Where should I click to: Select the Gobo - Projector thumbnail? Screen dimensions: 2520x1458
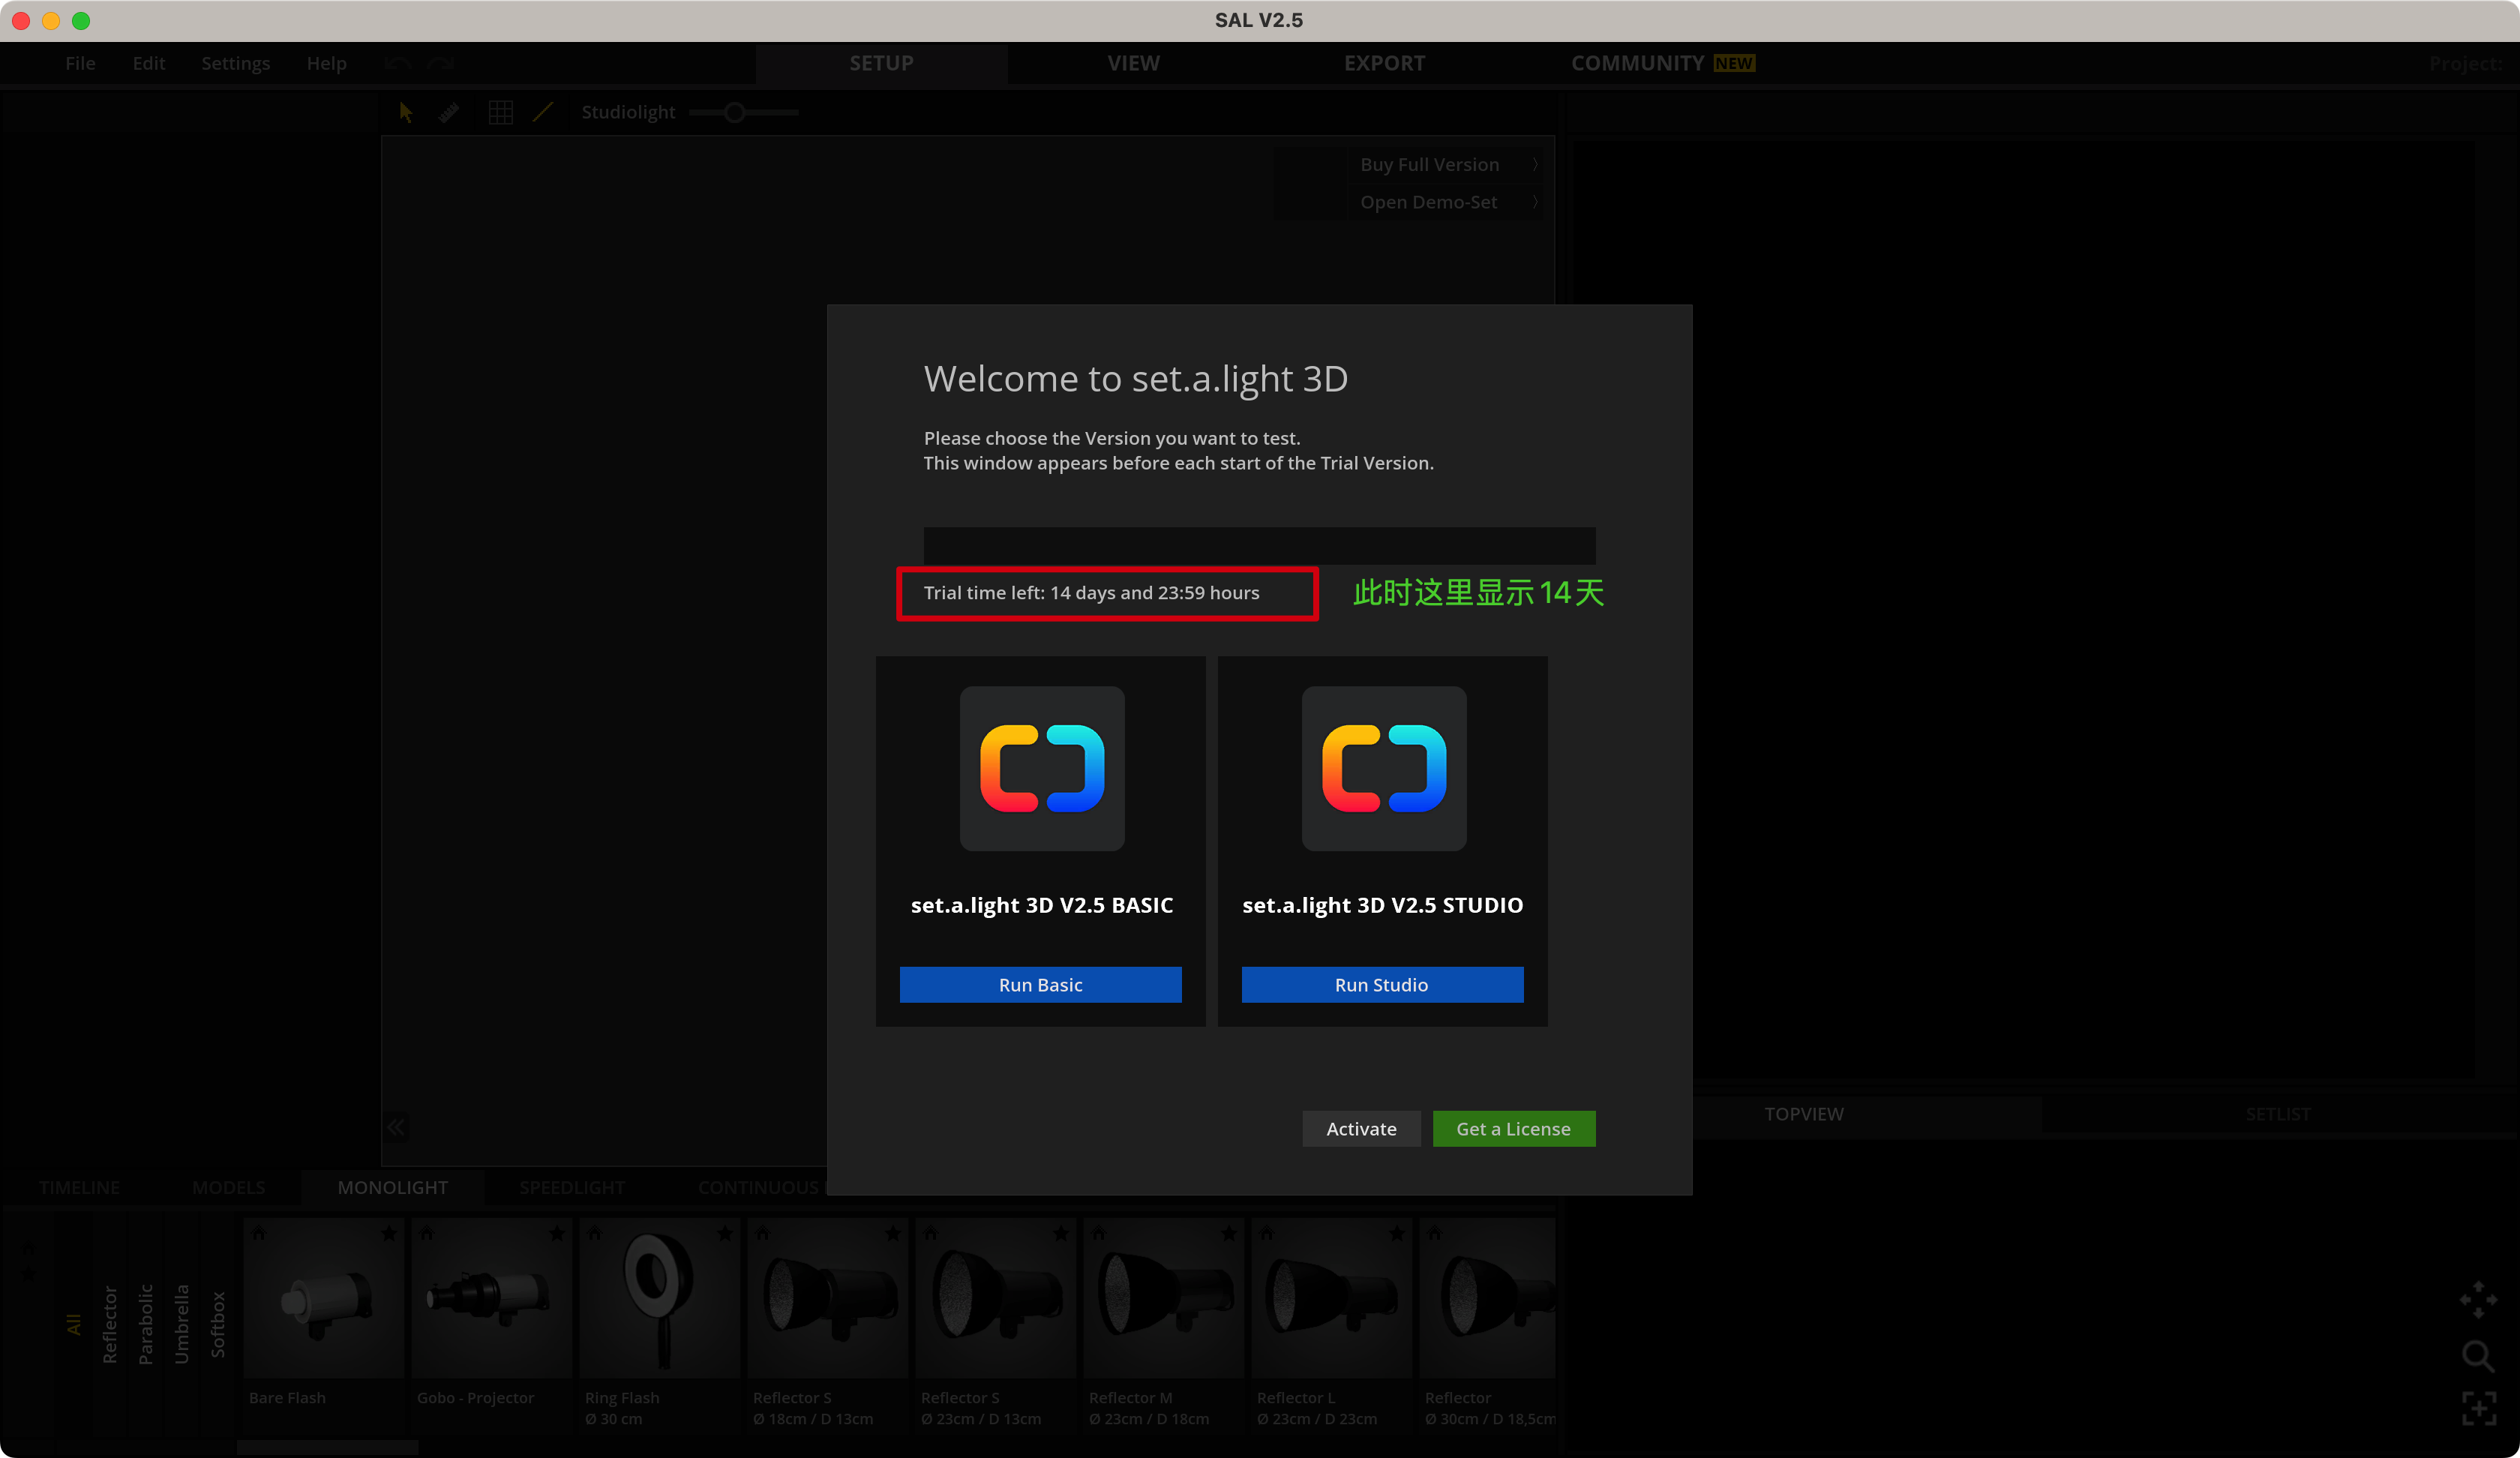[x=492, y=1299]
